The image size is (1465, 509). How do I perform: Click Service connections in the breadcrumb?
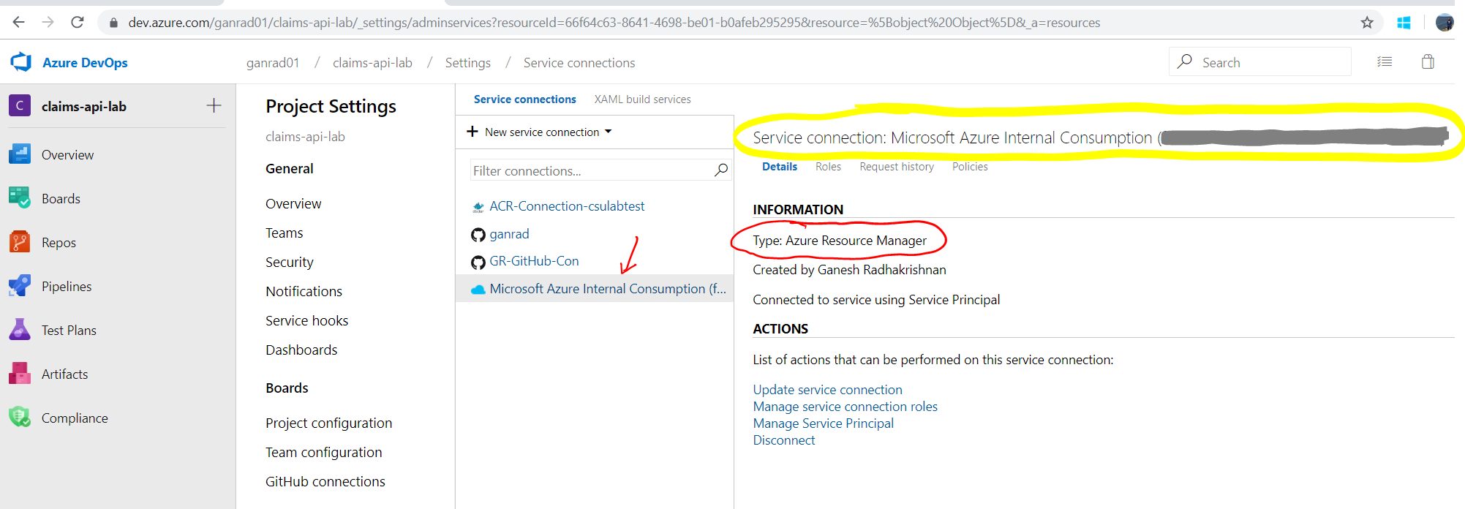pyautogui.click(x=579, y=63)
